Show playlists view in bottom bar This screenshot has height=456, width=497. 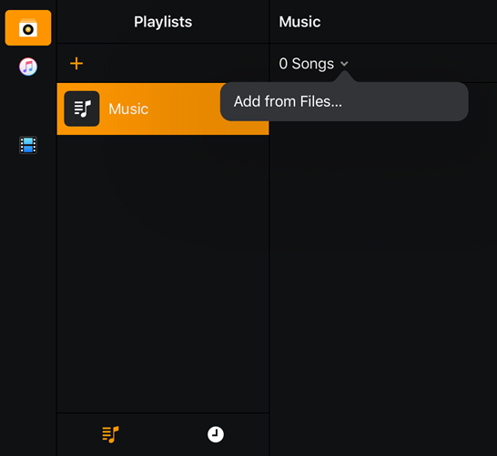click(x=110, y=434)
